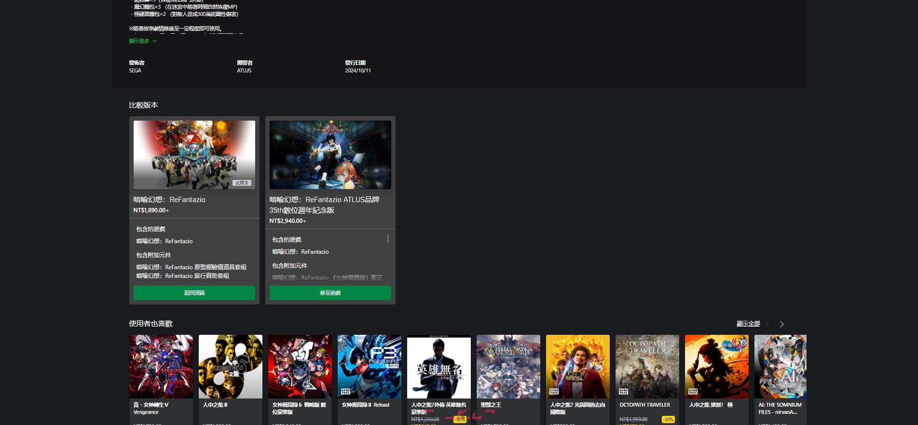Image resolution: width=918 pixels, height=425 pixels.
Task: Click ReFantazio 旅行資助套組 add-on
Action: tap(183, 276)
